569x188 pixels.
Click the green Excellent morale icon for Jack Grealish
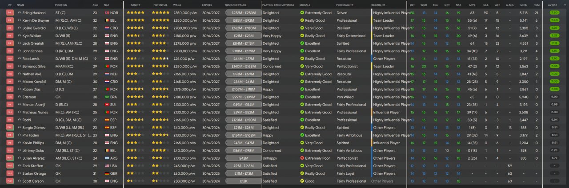[x=302, y=43]
